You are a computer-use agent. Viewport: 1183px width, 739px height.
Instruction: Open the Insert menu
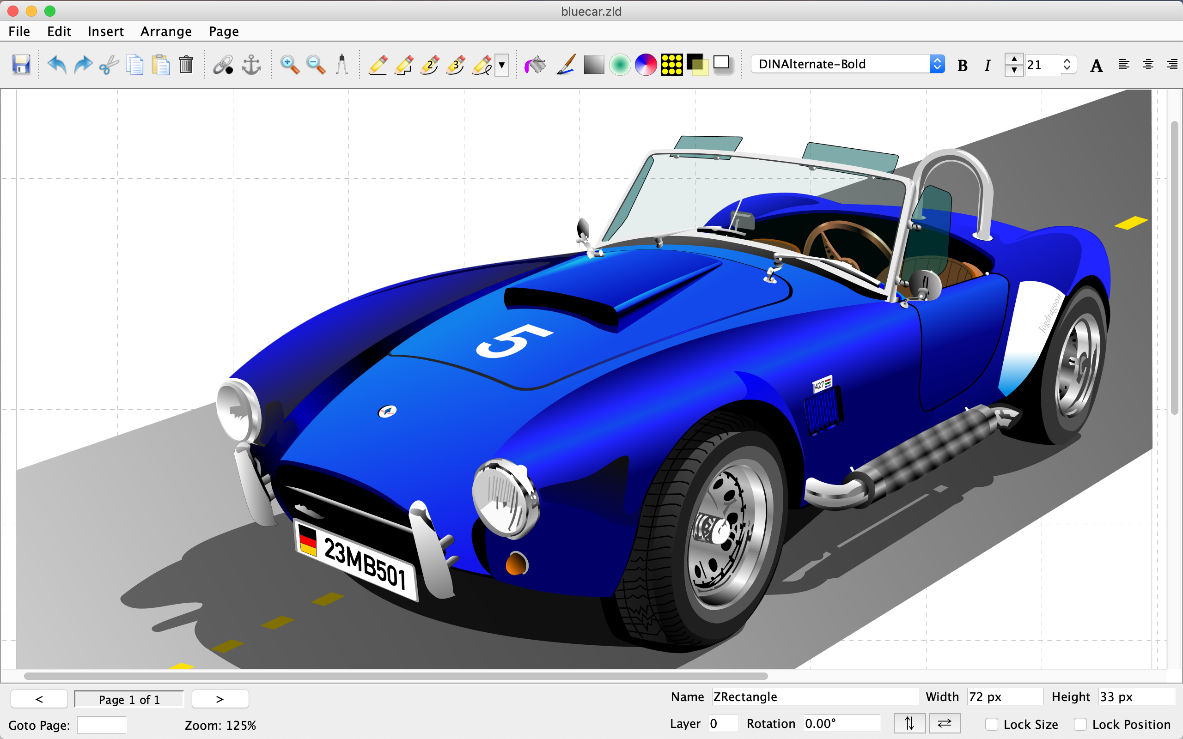(105, 31)
